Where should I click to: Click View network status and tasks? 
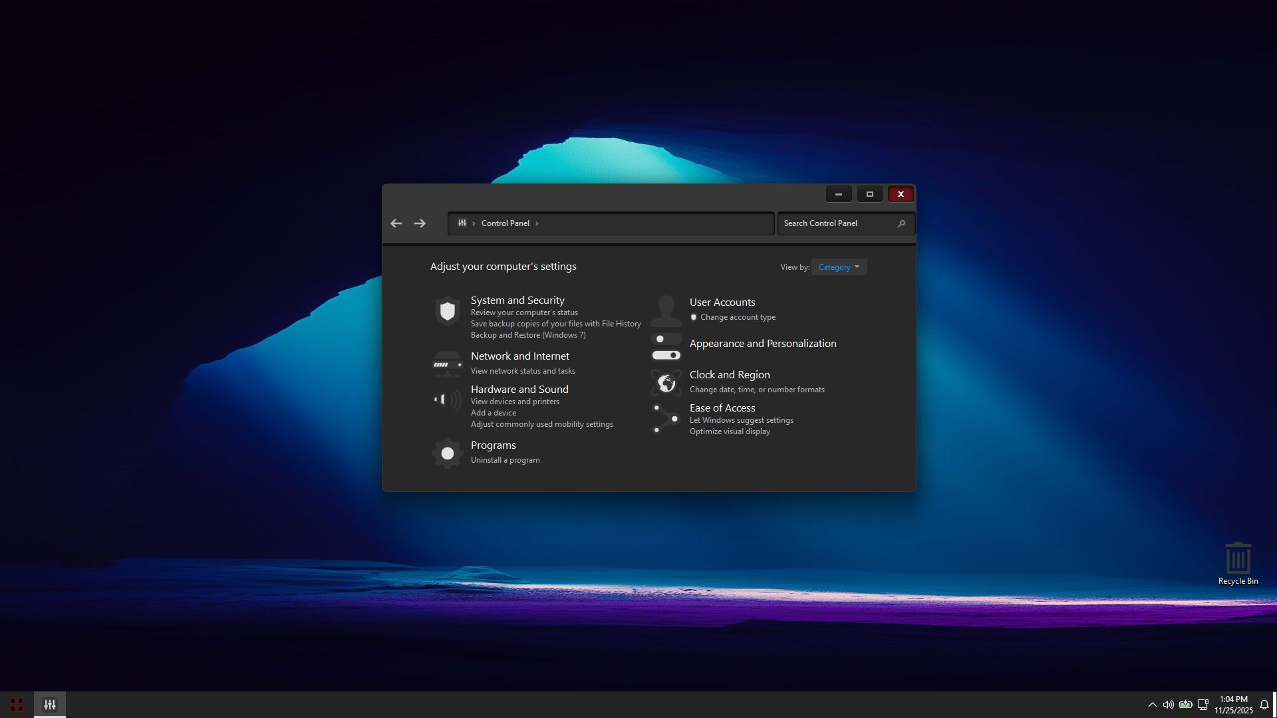tap(523, 371)
